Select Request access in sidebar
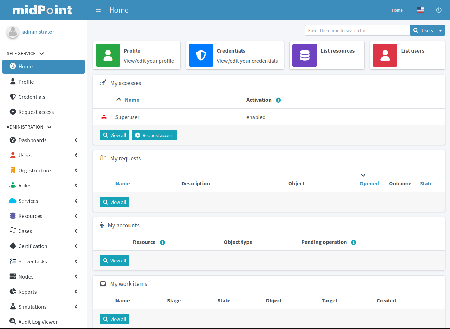 point(36,112)
